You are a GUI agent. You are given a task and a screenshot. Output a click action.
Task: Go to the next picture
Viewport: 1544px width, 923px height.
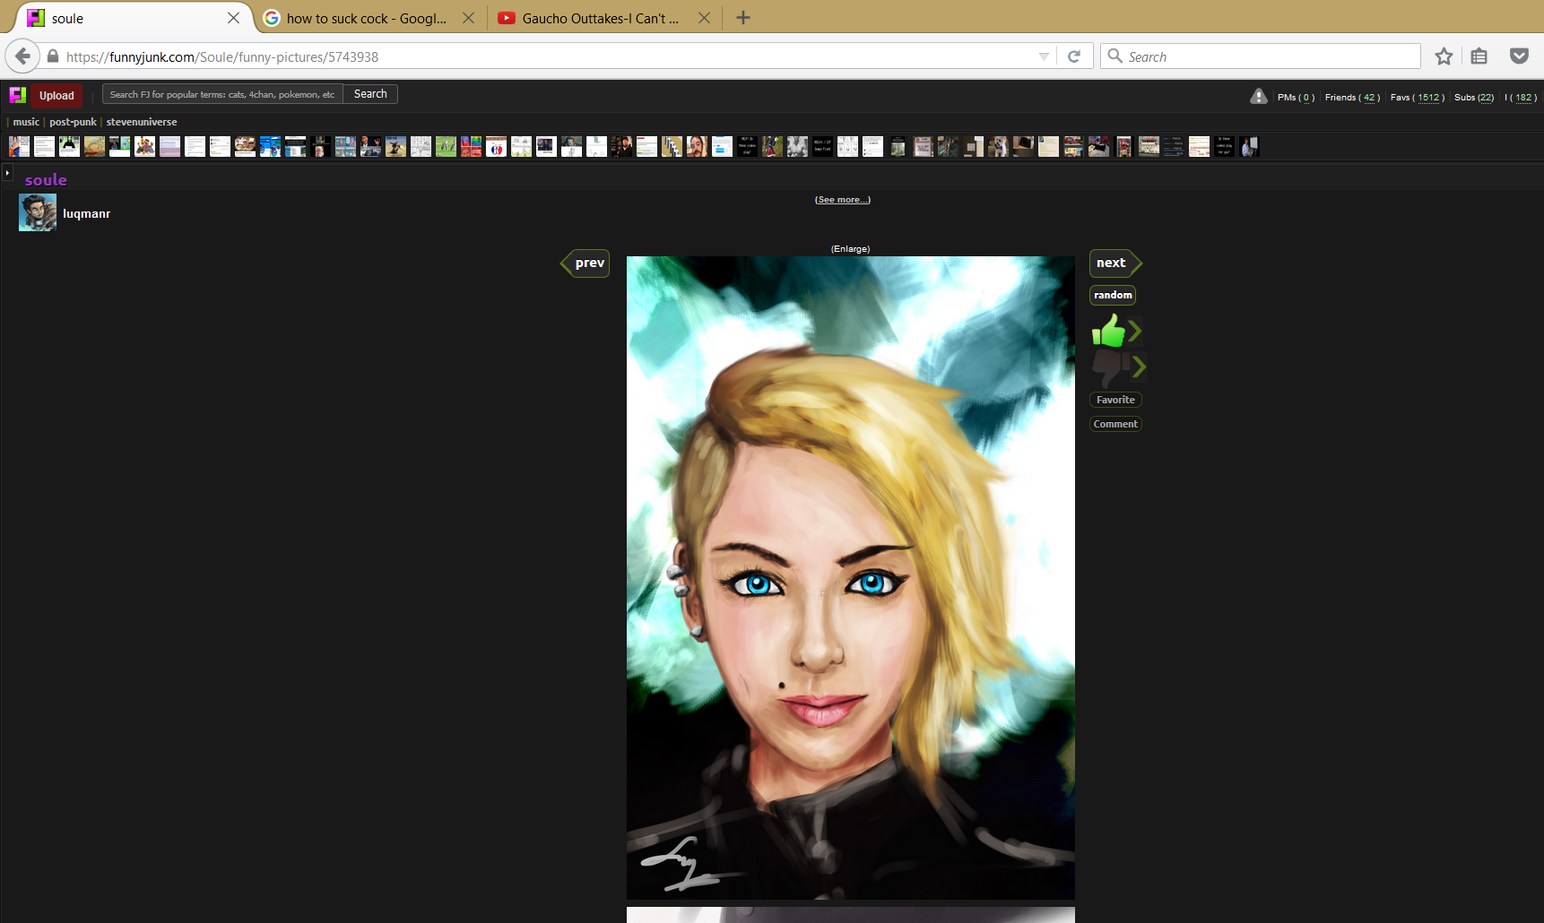[x=1112, y=263]
